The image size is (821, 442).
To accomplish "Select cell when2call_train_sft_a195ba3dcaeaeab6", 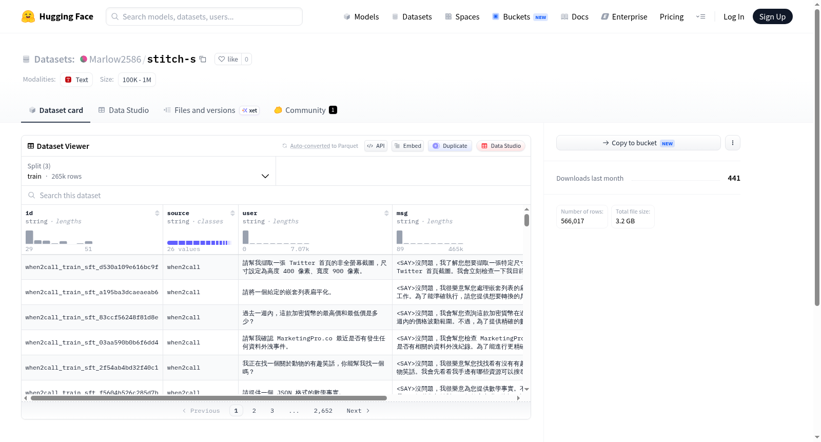I will coord(92,292).
